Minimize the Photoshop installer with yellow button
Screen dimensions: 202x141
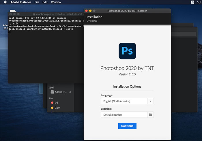pos(90,11)
